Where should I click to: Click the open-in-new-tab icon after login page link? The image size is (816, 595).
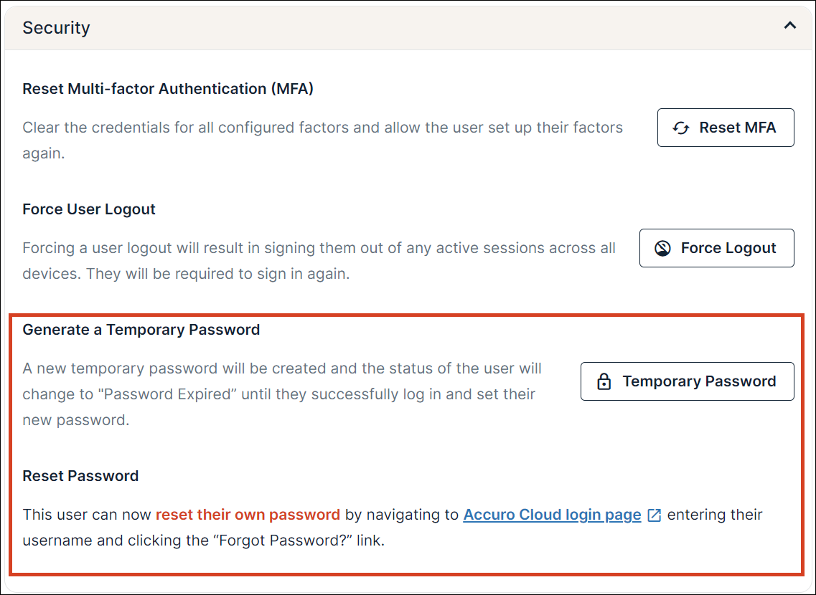click(x=655, y=515)
